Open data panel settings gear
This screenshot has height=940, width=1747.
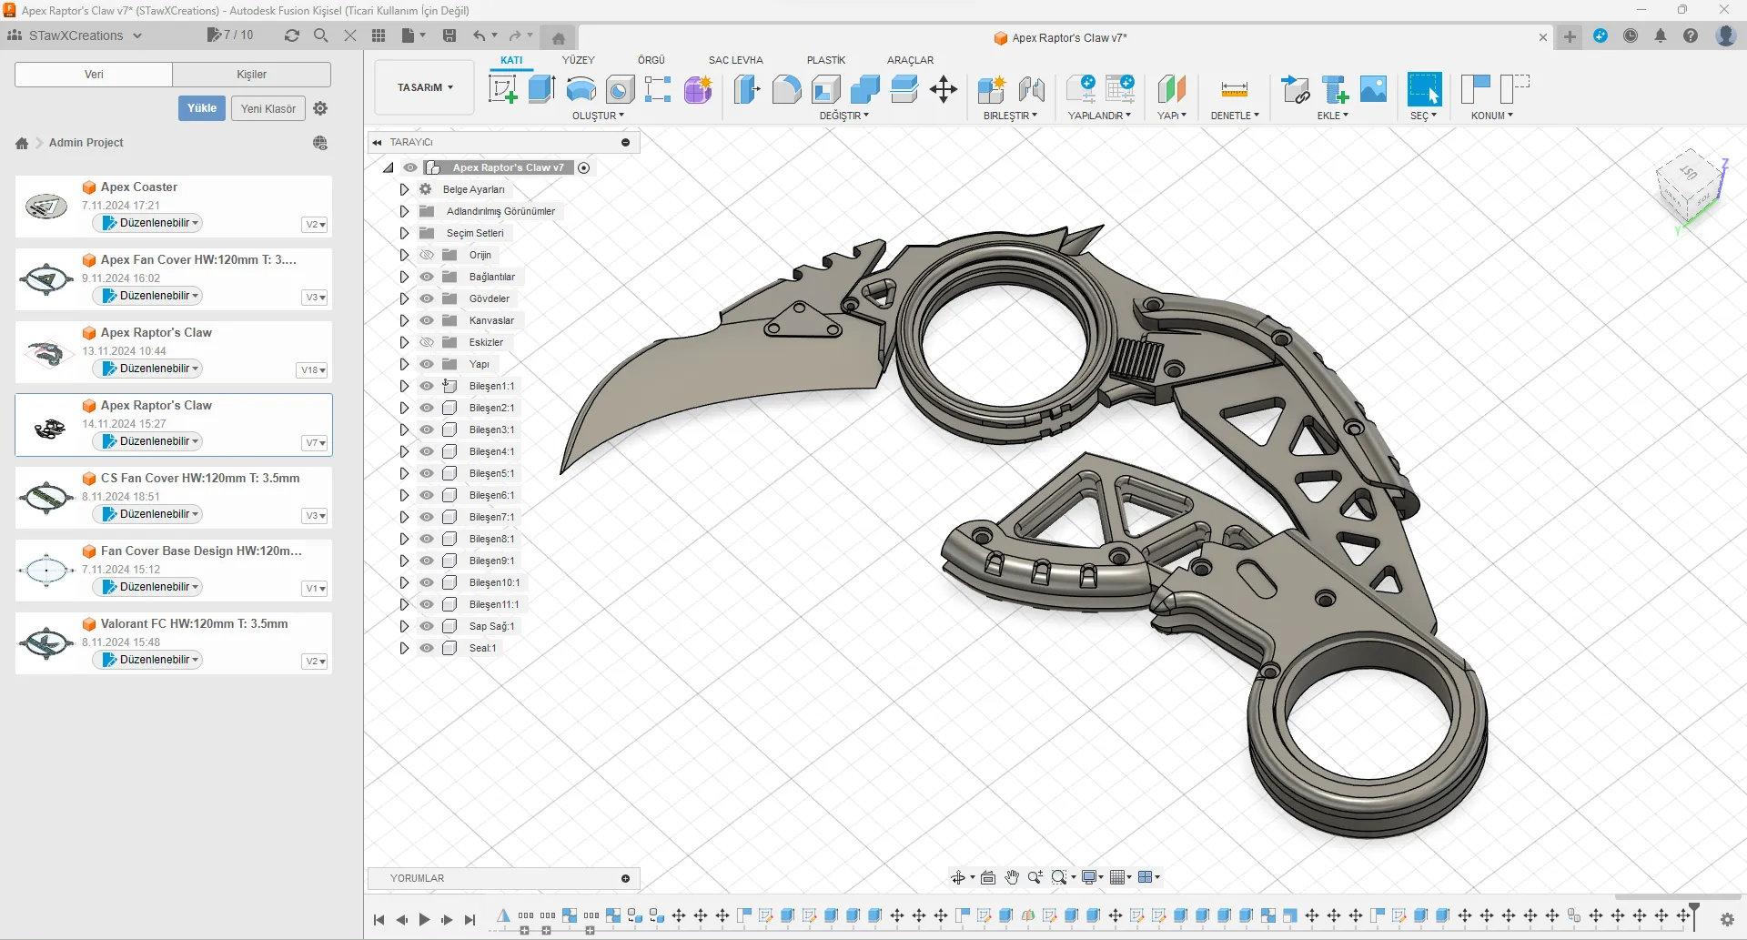[320, 108]
